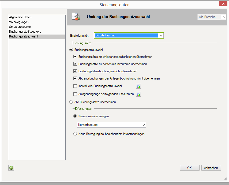
Task: Open the Kurzerfassung dropdown list
Action: click(144, 125)
